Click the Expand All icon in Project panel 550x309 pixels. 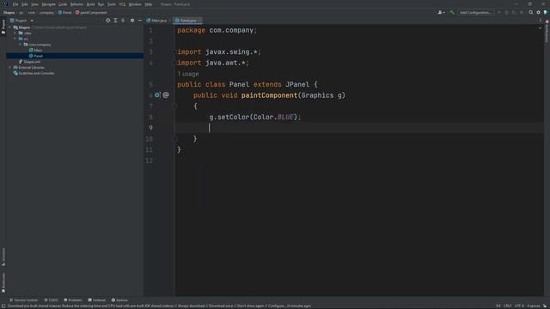(115, 21)
